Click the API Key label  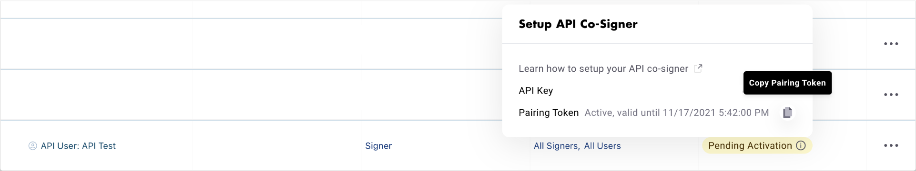click(536, 91)
